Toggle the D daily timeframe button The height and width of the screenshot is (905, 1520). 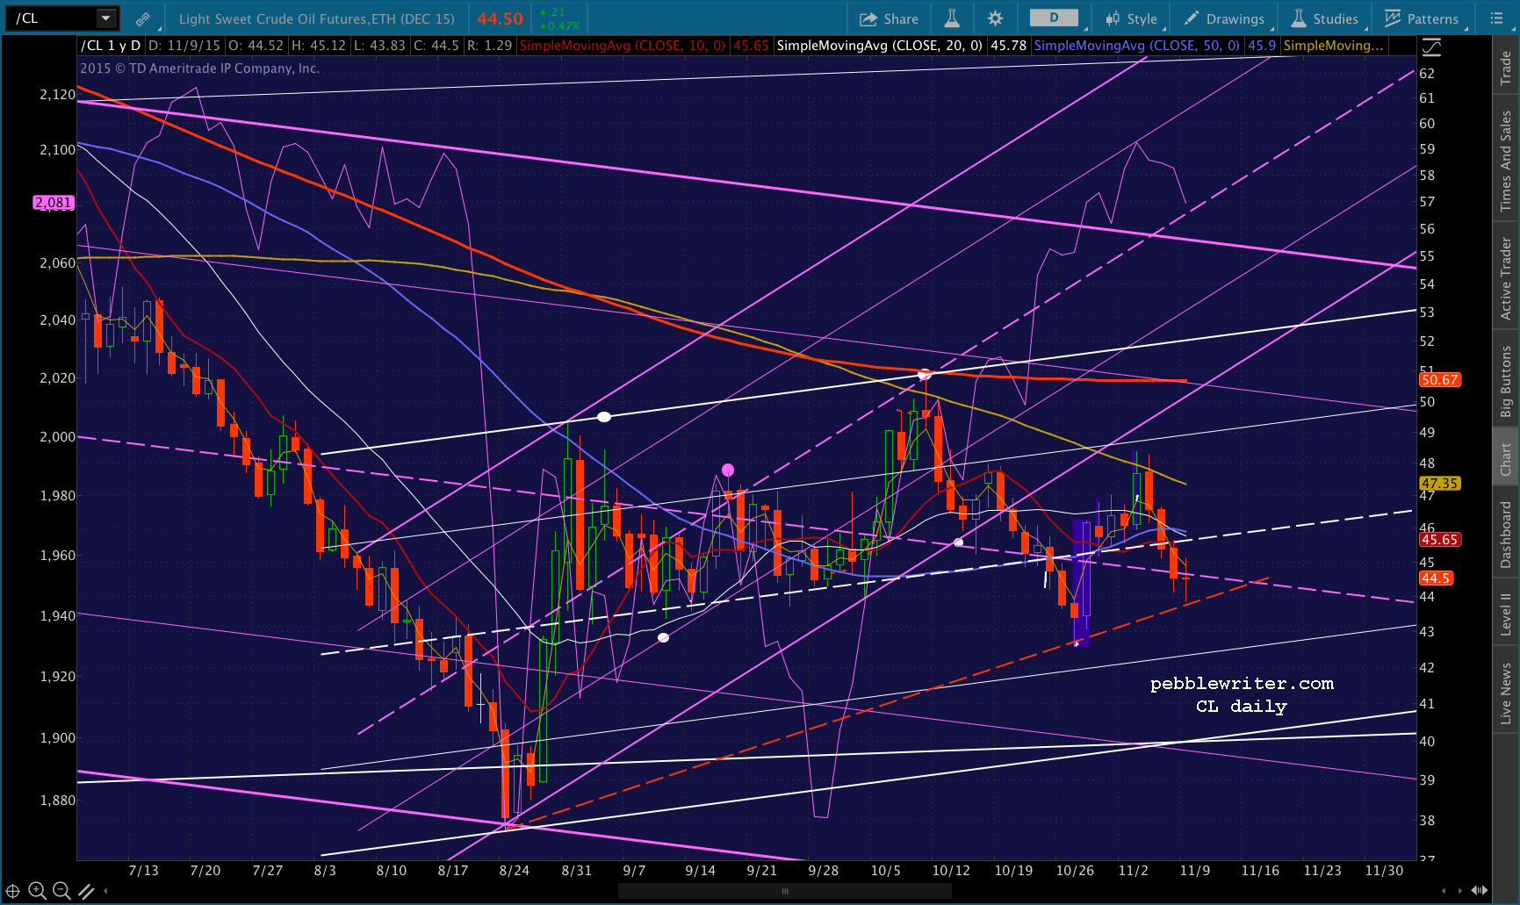(x=1054, y=18)
